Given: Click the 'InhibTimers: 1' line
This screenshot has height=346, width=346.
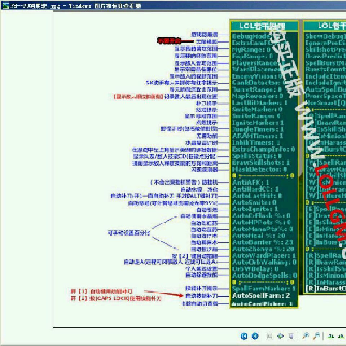Looking at the screenshot, I should pos(256,143).
